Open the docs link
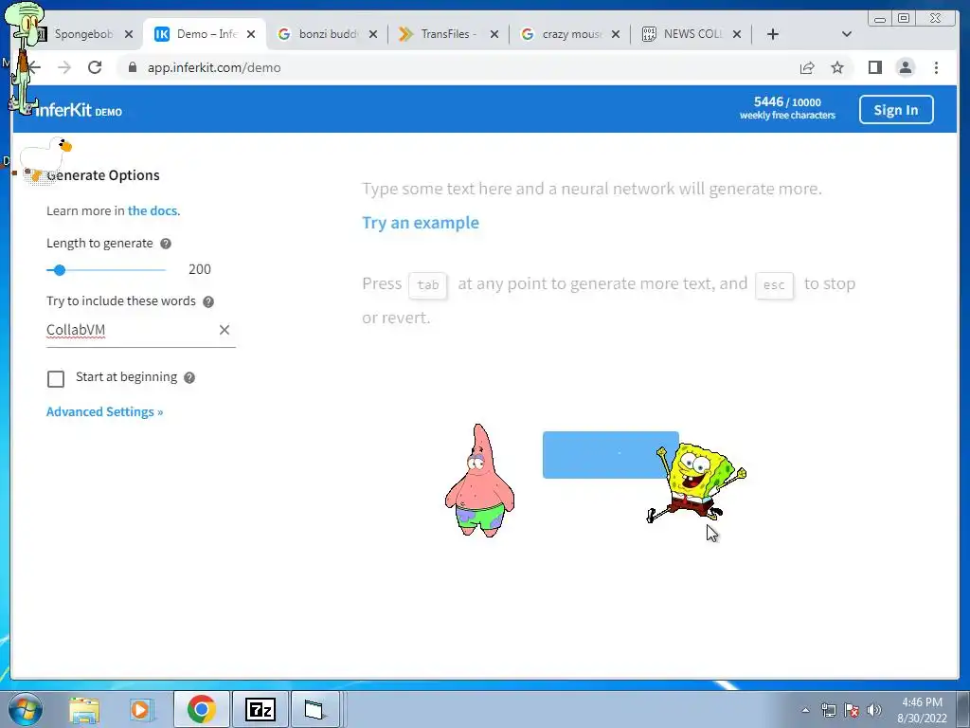 153,210
